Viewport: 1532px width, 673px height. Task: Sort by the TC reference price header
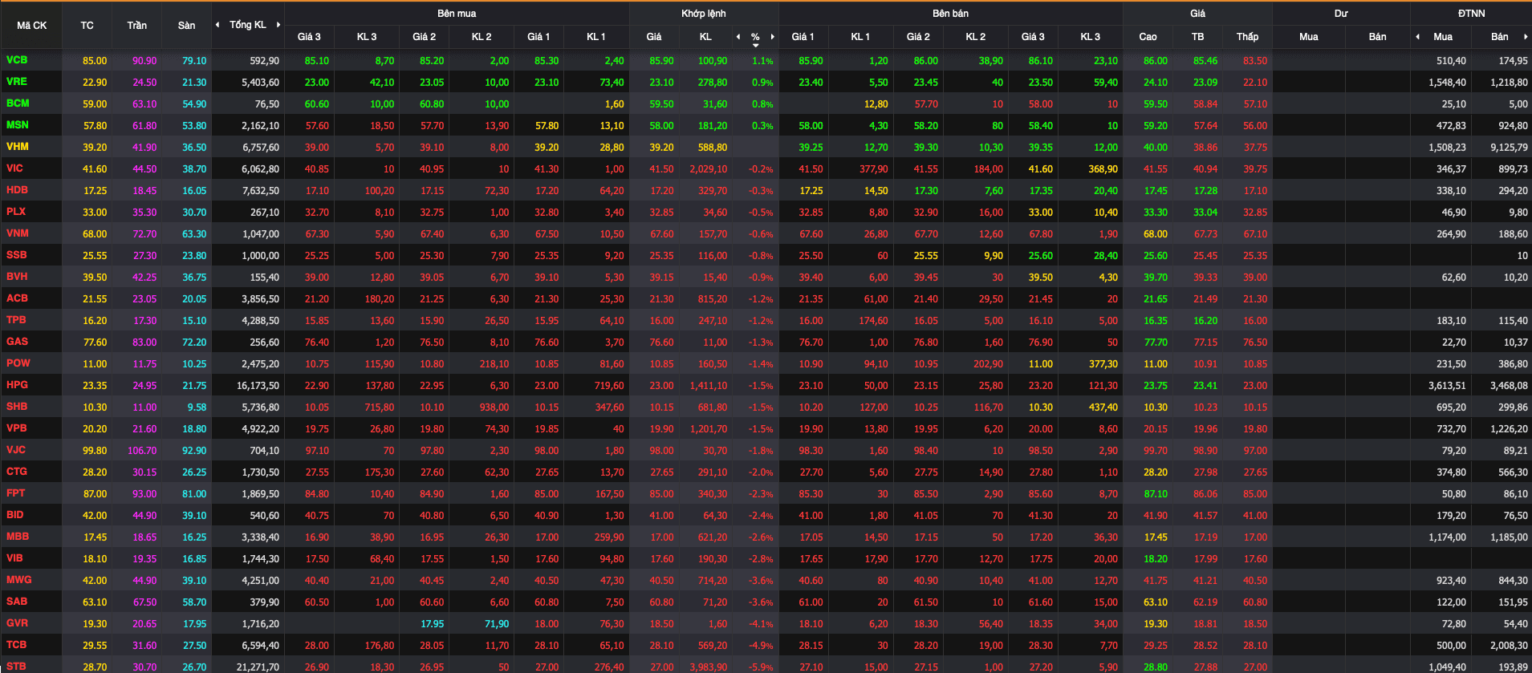point(87,26)
